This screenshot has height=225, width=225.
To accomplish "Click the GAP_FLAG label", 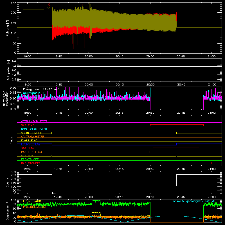I will coord(28,125).
